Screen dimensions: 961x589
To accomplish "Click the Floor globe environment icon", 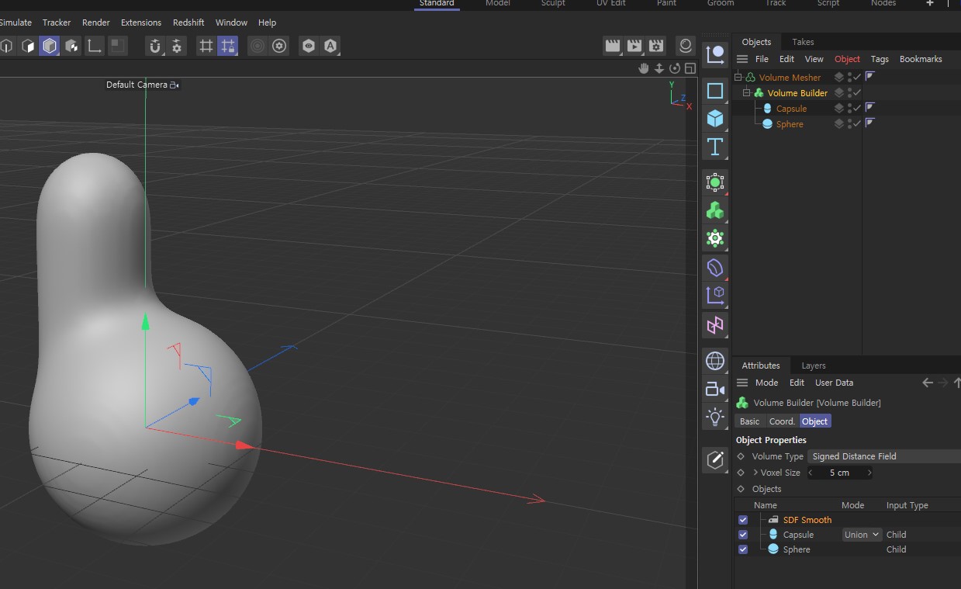I will tap(715, 361).
